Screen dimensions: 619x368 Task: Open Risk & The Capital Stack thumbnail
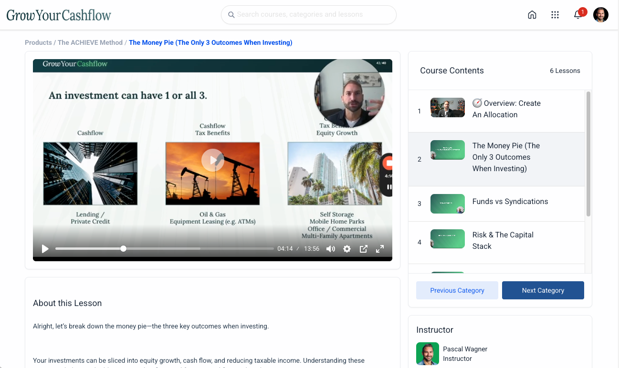coord(447,239)
